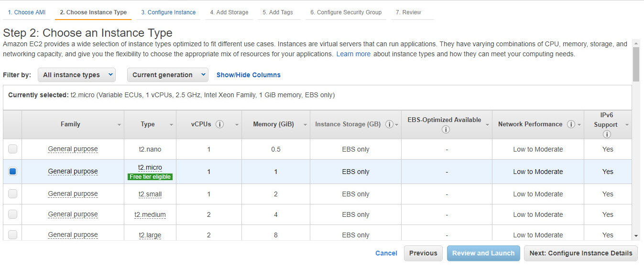Click the EBS-Optimized Available info icon
The image size is (644, 265).
[446, 130]
